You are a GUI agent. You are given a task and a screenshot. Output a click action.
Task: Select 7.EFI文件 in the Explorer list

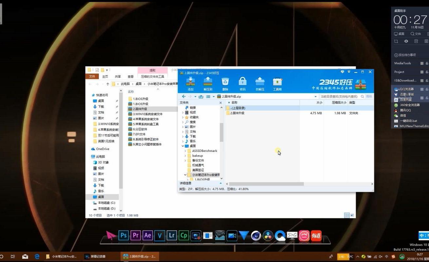(x=137, y=134)
